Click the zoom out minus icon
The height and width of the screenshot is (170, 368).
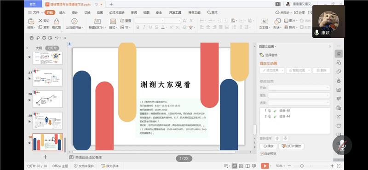click(289, 166)
